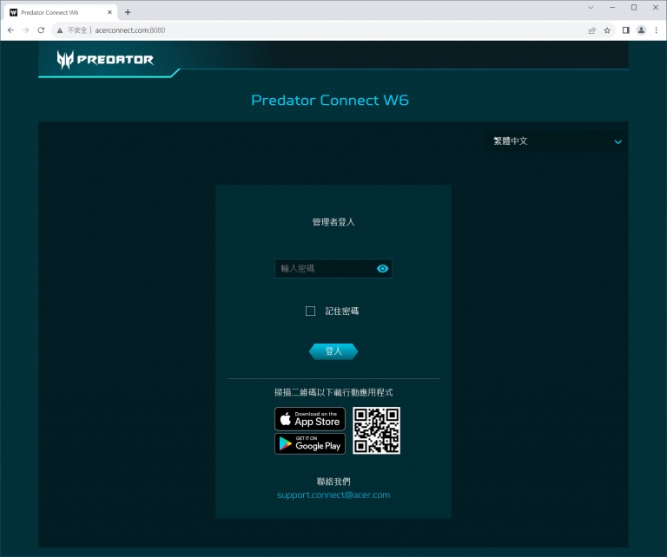This screenshot has width=667, height=557.
Task: Go back using browser back arrow
Action: 10,30
